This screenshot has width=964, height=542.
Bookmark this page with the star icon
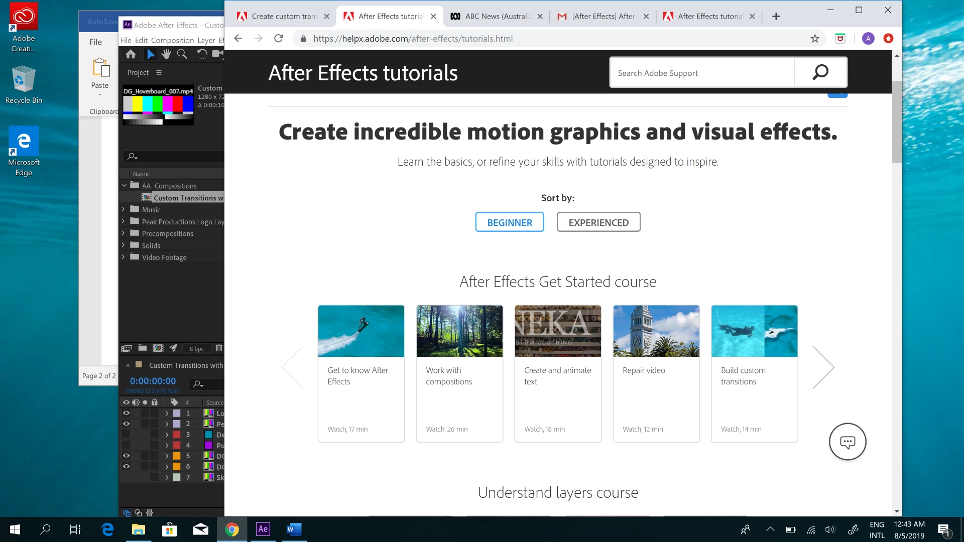pos(815,39)
